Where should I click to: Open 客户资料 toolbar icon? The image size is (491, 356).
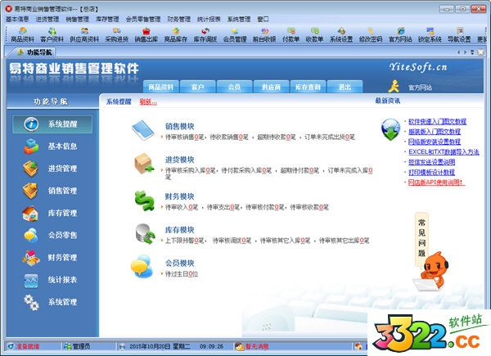click(52, 34)
